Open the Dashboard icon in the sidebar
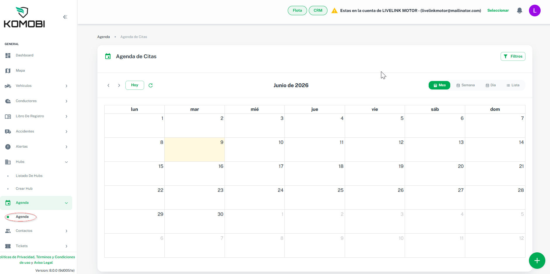The image size is (550, 274). 8,55
